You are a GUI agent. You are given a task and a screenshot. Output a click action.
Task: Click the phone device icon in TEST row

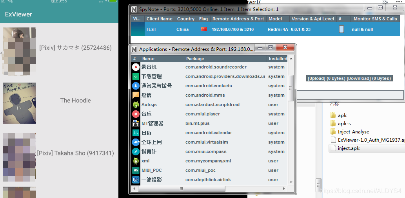pyautogui.click(x=341, y=29)
